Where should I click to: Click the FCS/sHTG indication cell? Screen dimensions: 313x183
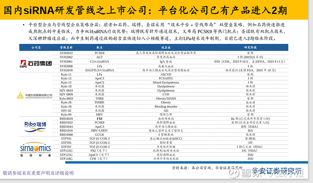pos(166,78)
